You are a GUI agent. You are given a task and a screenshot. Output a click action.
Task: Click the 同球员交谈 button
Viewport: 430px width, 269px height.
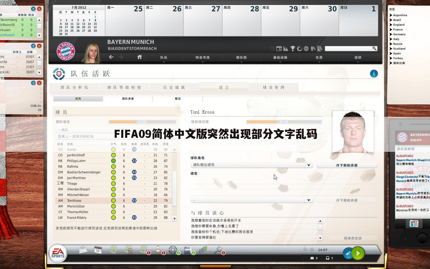pyautogui.click(x=353, y=238)
